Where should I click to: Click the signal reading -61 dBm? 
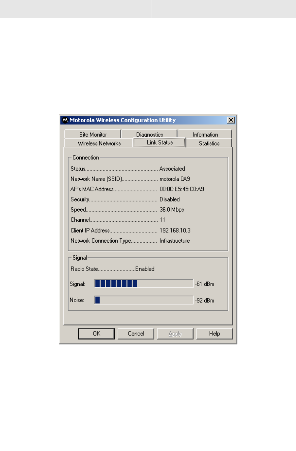205,284
